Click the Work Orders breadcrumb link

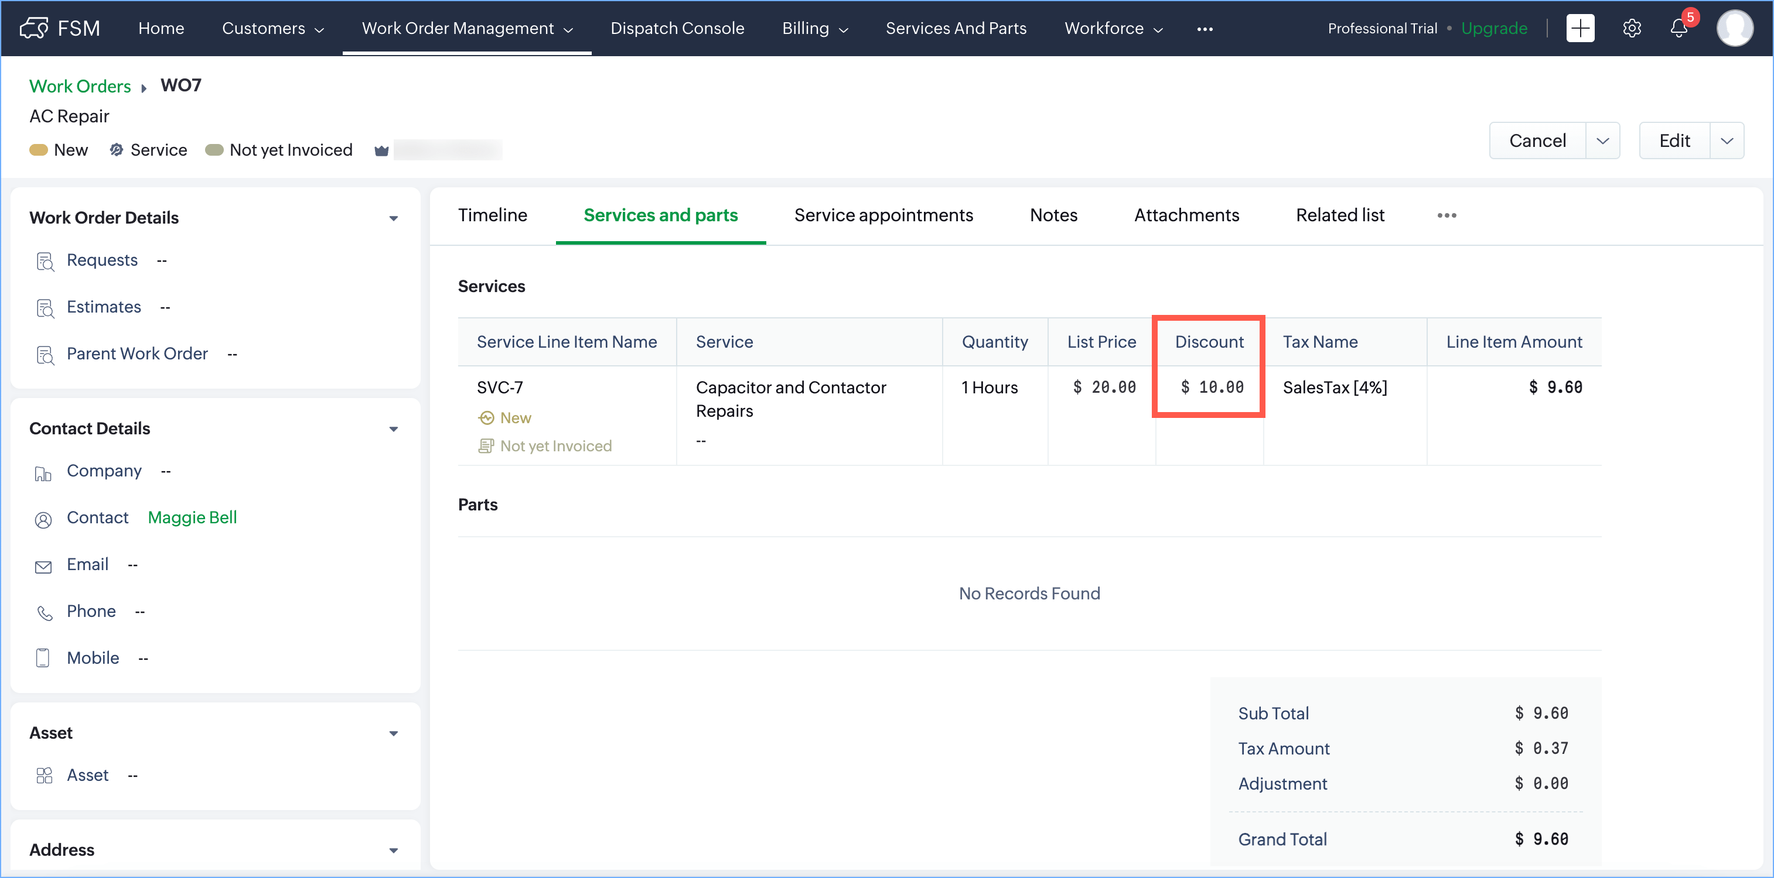click(x=80, y=86)
